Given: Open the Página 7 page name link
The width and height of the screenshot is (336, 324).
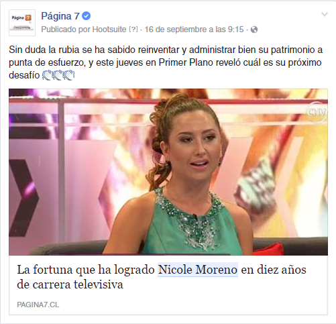Looking at the screenshot, I should click(x=60, y=16).
